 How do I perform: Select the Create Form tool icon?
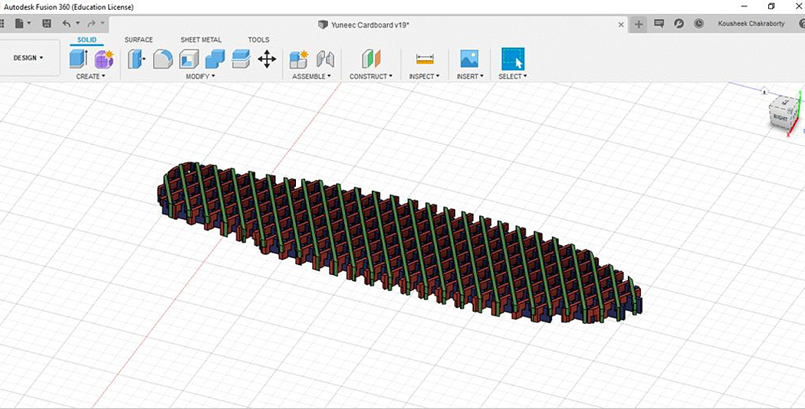pyautogui.click(x=103, y=59)
